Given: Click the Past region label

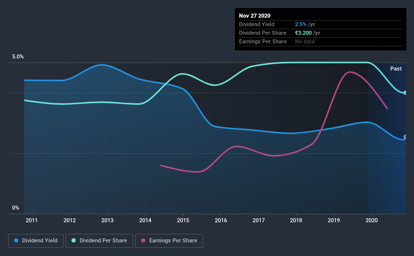Looking at the screenshot, I should (396, 69).
